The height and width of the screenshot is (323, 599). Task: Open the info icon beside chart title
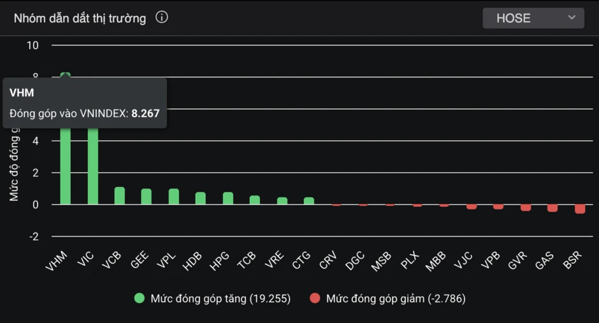click(162, 18)
